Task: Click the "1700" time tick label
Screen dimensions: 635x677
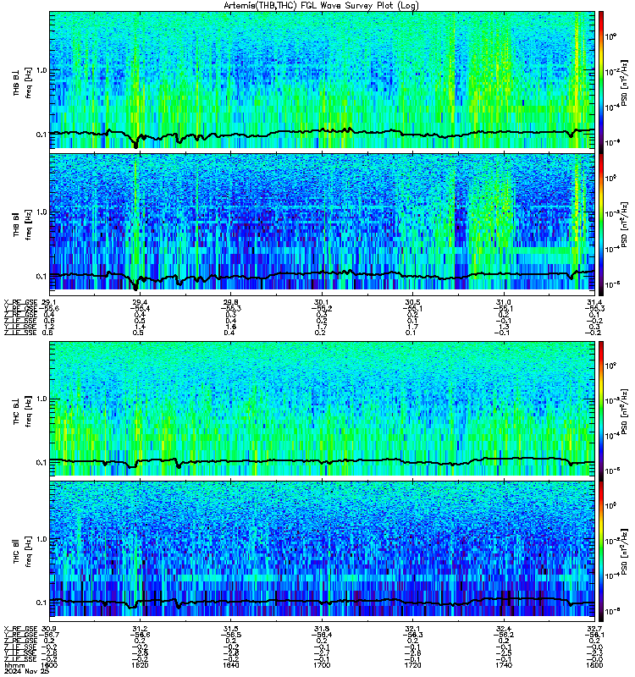Action: pos(322,665)
